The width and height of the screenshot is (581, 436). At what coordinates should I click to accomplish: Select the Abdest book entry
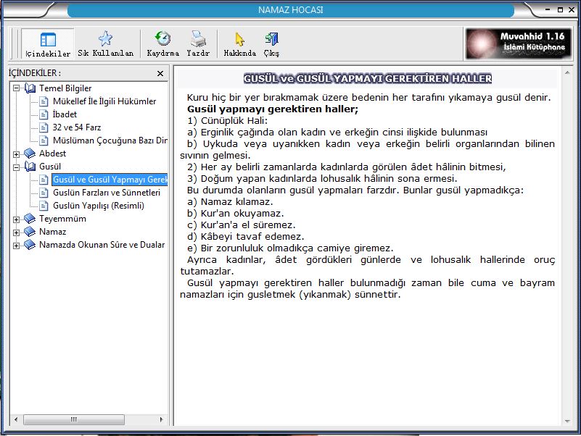pyautogui.click(x=52, y=154)
